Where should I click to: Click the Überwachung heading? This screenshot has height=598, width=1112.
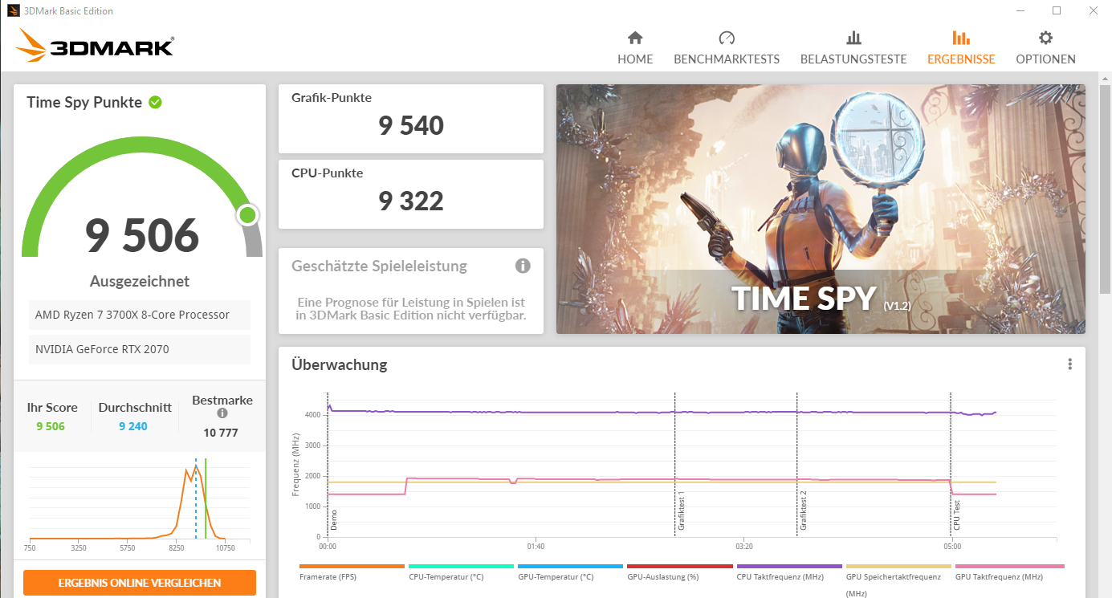(340, 364)
